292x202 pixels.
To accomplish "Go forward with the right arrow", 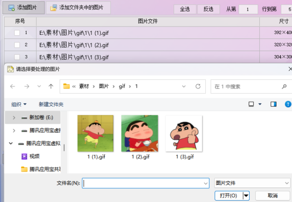I will 27,86.
